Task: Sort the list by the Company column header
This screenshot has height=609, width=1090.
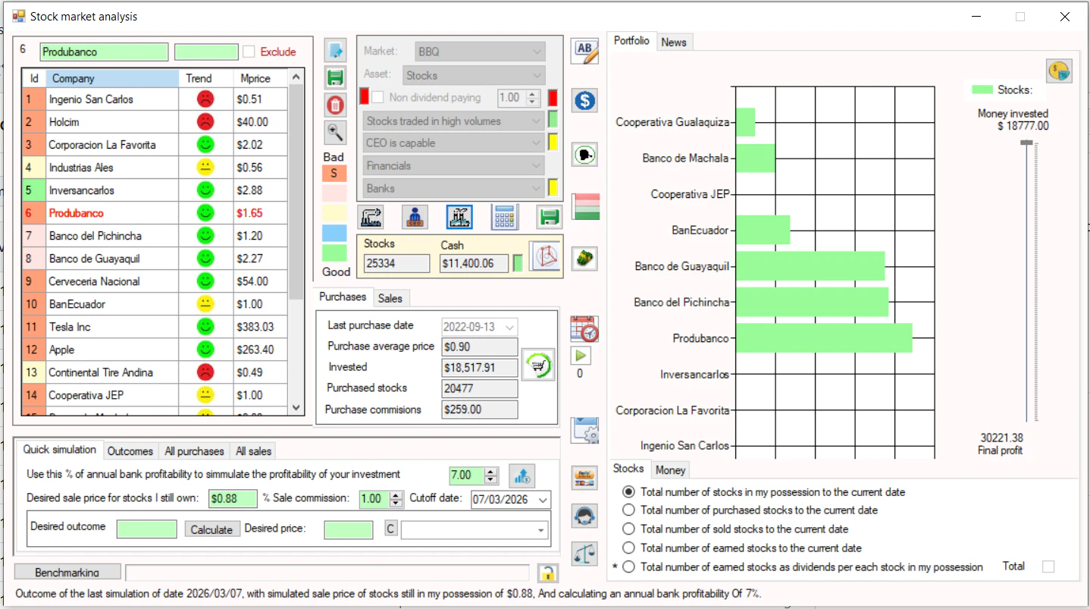Action: tap(112, 78)
